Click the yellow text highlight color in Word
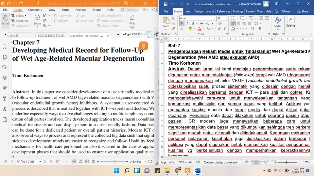This screenshot has width=314, height=176. (190, 29)
